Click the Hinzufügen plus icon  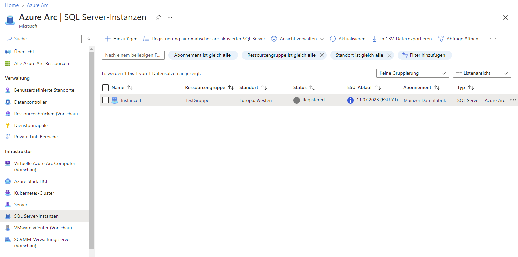108,39
